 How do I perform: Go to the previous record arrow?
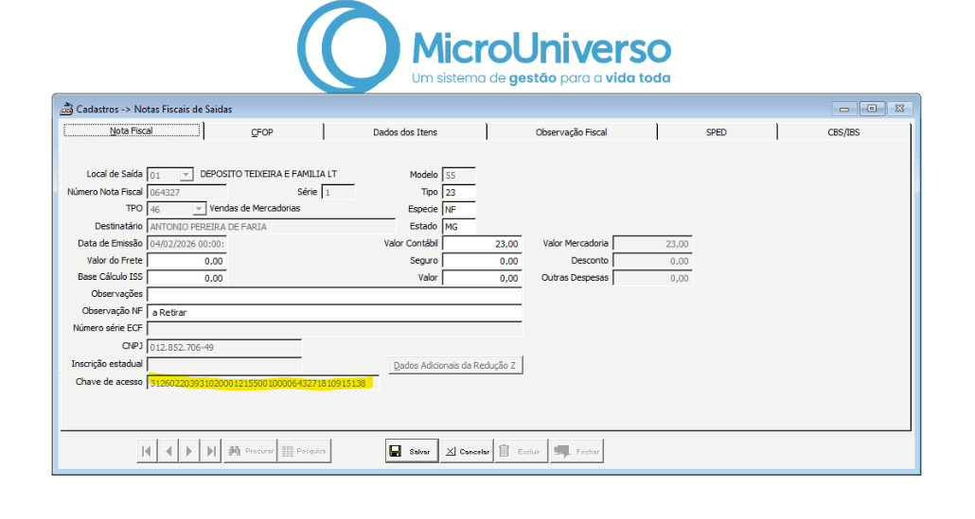click(x=168, y=451)
